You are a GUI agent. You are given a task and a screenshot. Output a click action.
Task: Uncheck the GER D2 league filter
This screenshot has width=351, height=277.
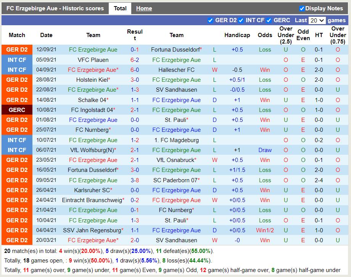click(x=210, y=20)
